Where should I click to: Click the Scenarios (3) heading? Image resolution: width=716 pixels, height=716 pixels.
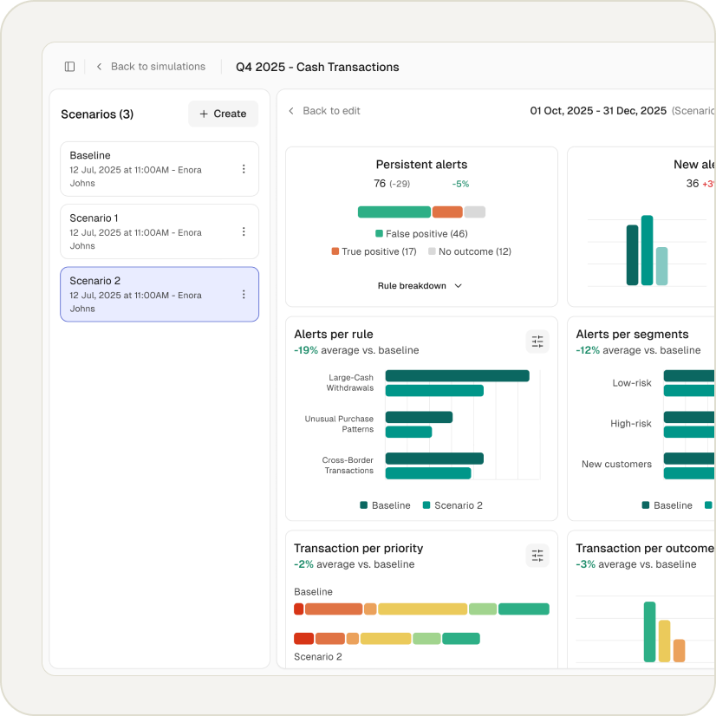click(97, 114)
